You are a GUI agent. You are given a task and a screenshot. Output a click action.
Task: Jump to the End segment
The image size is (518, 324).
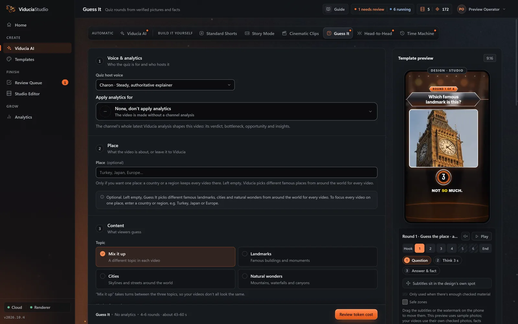click(x=485, y=249)
